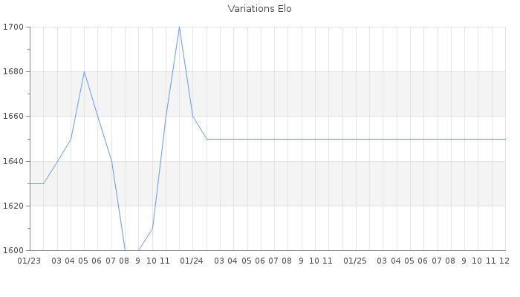Click the 01/23 x-axis date label
The height and width of the screenshot is (297, 520).
[x=29, y=261]
